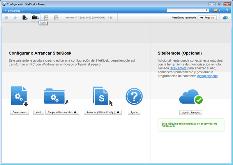Click the large Crear nuevo document icon
Viewport: 233px width, 165px height.
[x=19, y=96]
